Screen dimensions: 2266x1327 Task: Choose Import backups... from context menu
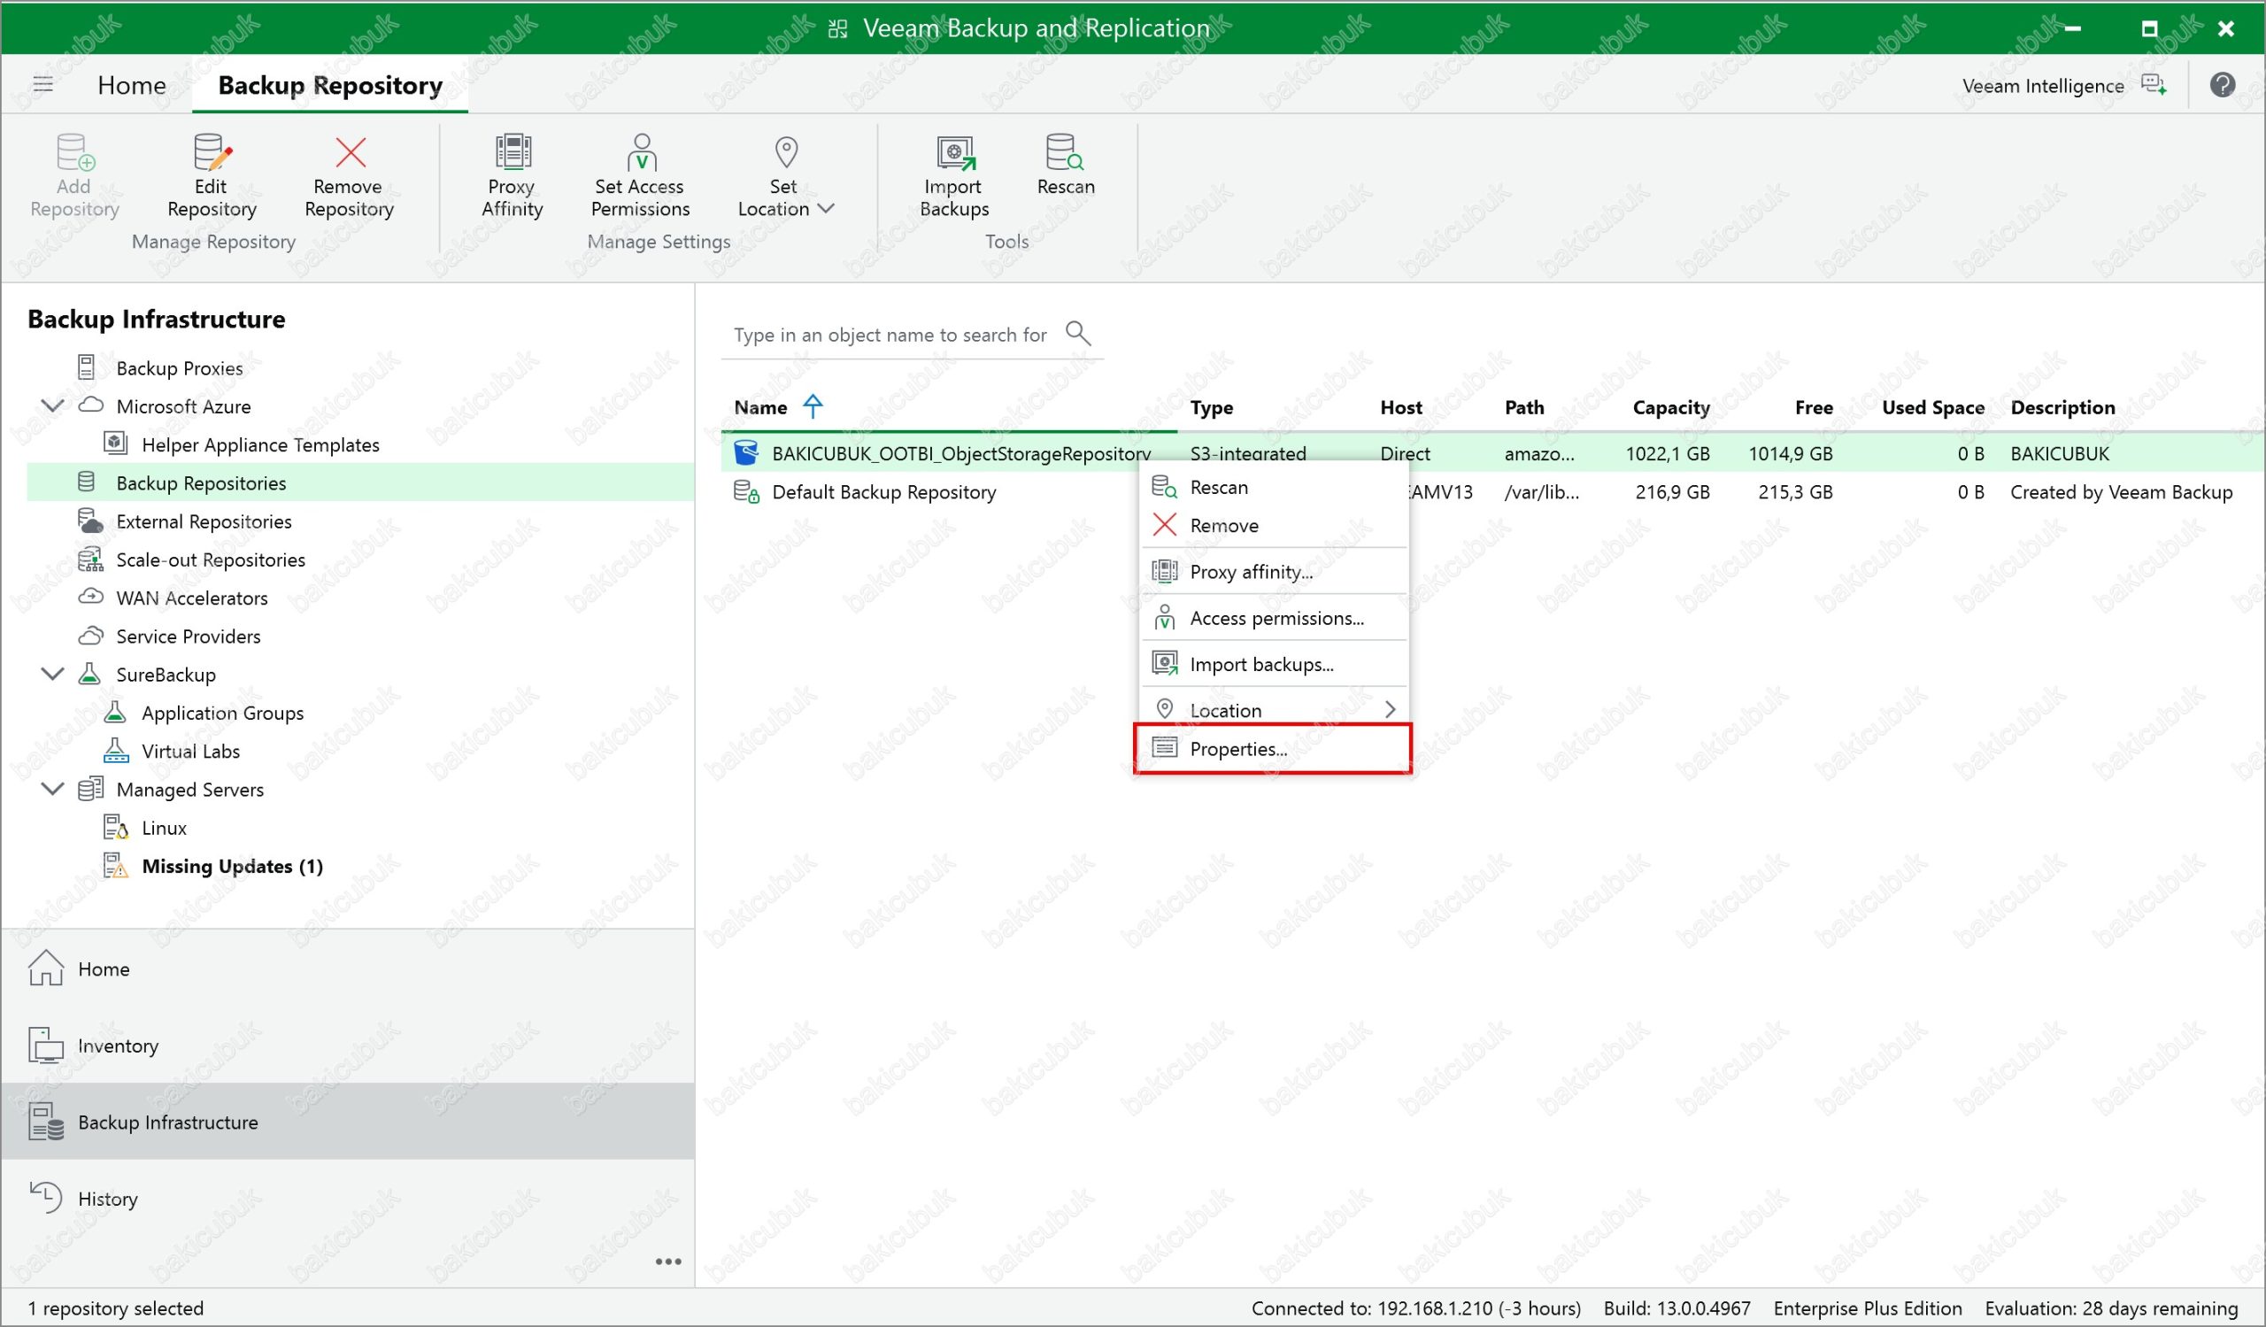point(1273,665)
